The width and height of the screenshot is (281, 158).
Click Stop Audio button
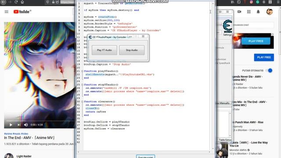coord(132,50)
